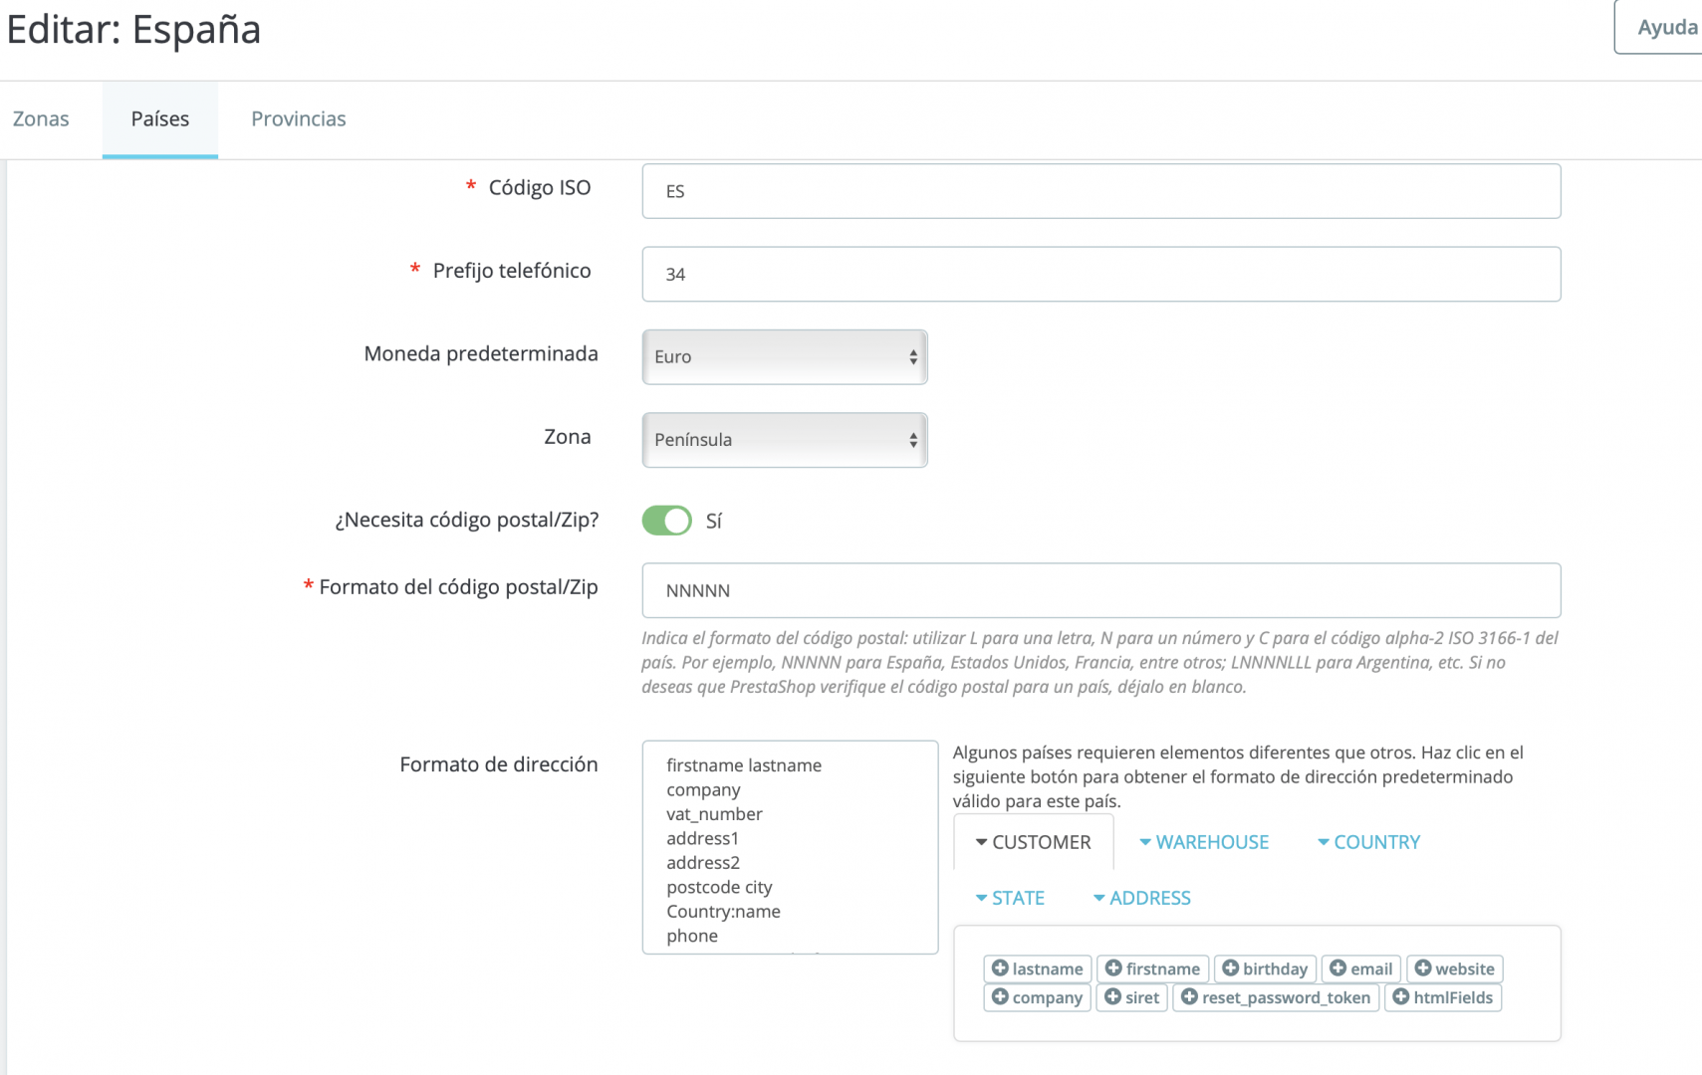Click the 'Editar: España' page title
Image resolution: width=1702 pixels, height=1075 pixels.
pos(133,29)
